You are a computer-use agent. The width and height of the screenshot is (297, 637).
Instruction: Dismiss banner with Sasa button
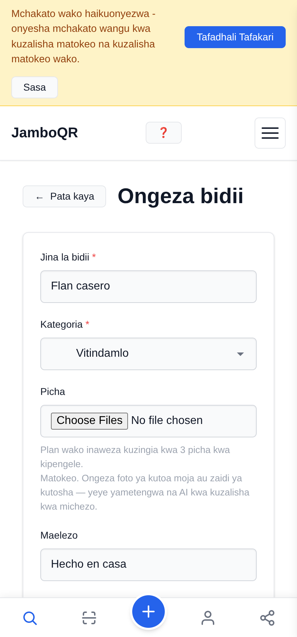point(35,87)
